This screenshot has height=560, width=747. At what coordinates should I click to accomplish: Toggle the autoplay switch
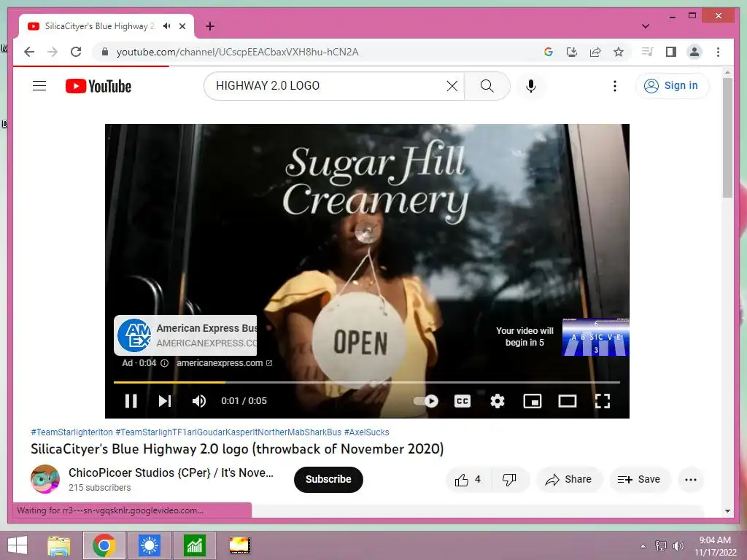coord(425,401)
